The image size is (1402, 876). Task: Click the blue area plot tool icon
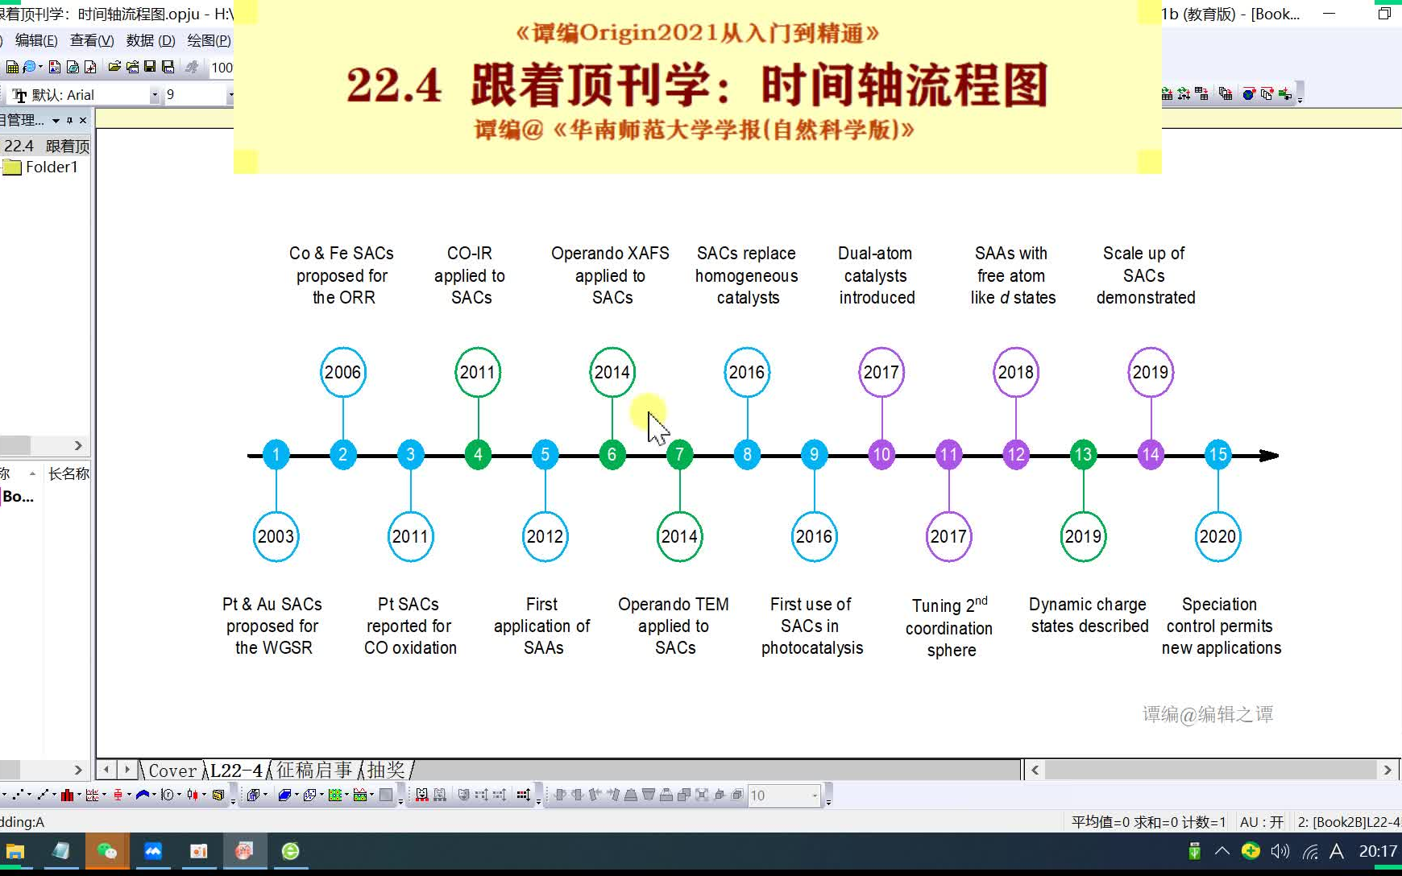pos(142,795)
